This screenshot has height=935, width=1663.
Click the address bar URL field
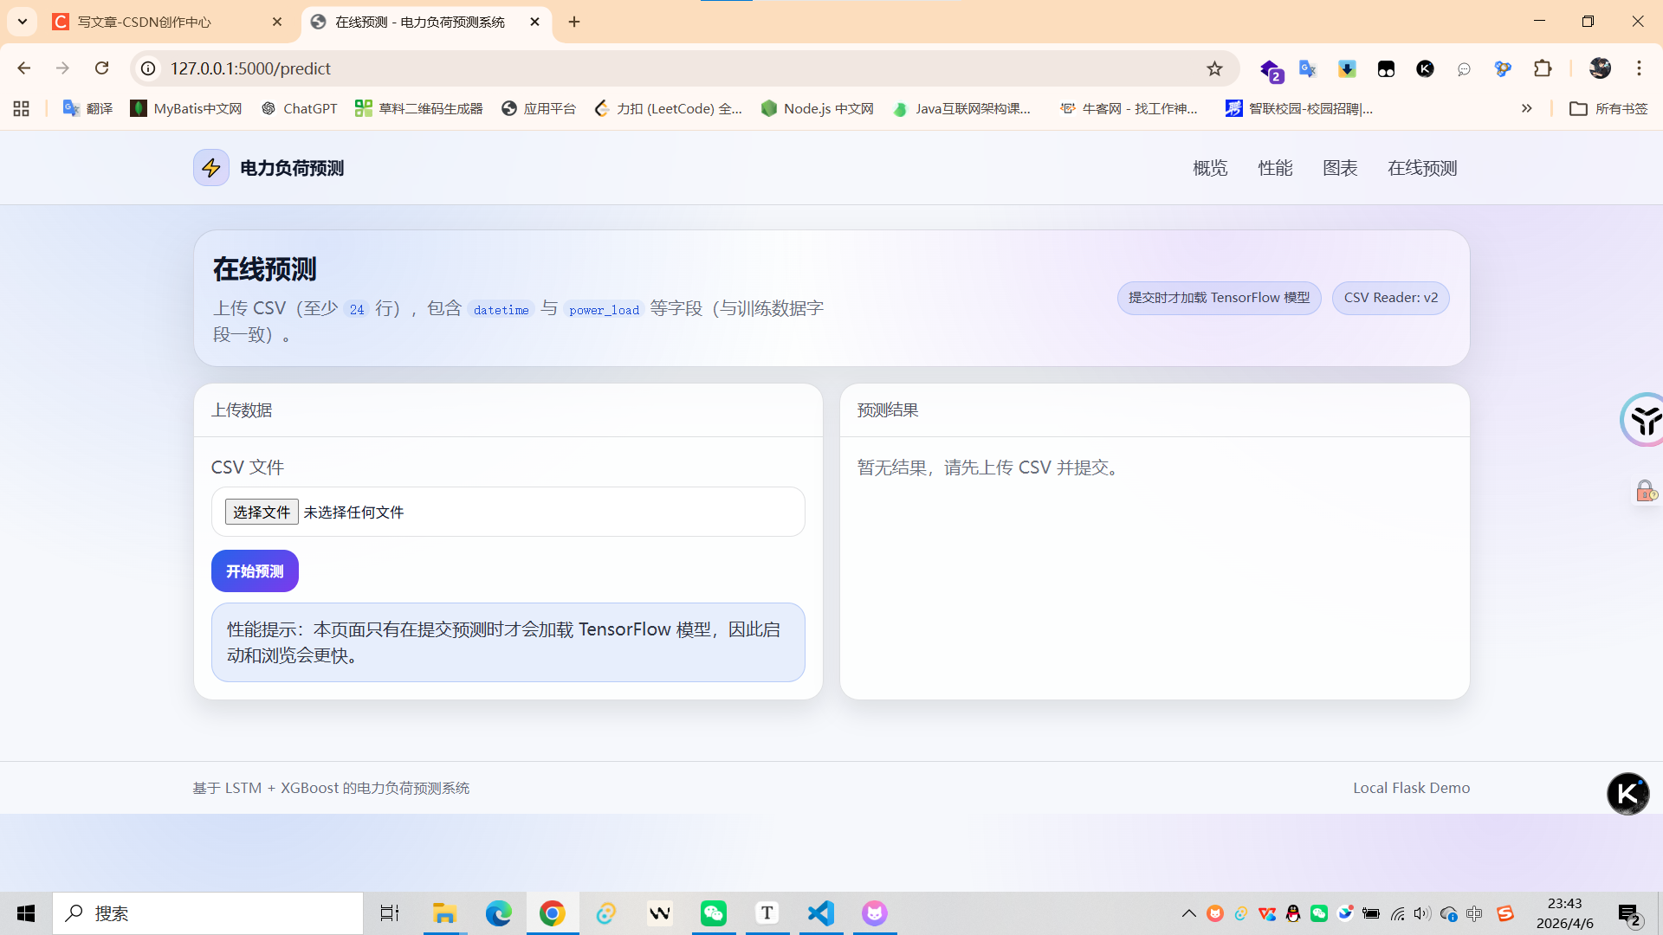tap(606, 68)
